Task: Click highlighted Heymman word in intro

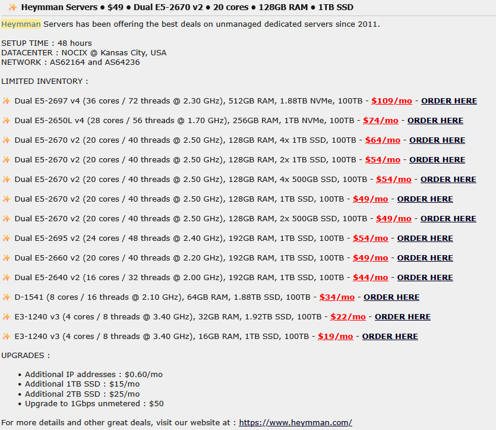Action: point(21,24)
